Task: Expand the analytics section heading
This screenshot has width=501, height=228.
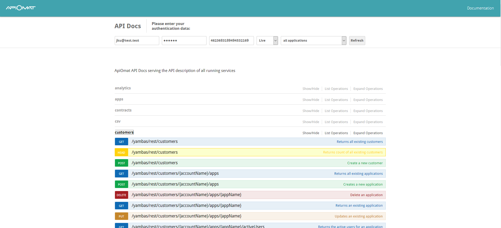Action: 123,88
